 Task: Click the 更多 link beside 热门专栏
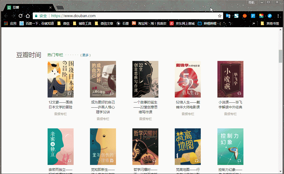(86, 55)
